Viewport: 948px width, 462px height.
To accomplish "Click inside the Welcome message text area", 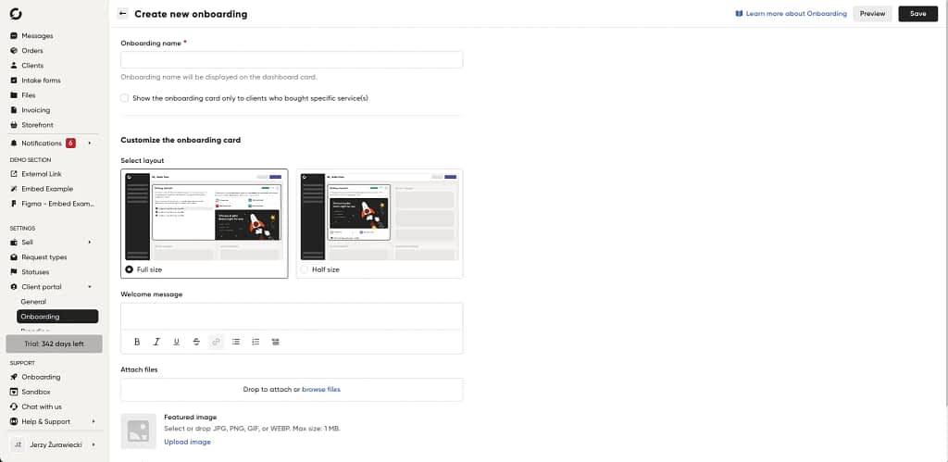I will pyautogui.click(x=292, y=317).
